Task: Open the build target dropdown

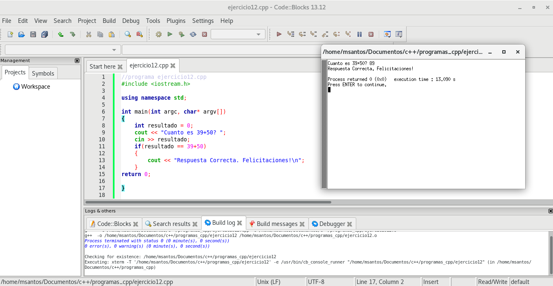Action: (258, 34)
